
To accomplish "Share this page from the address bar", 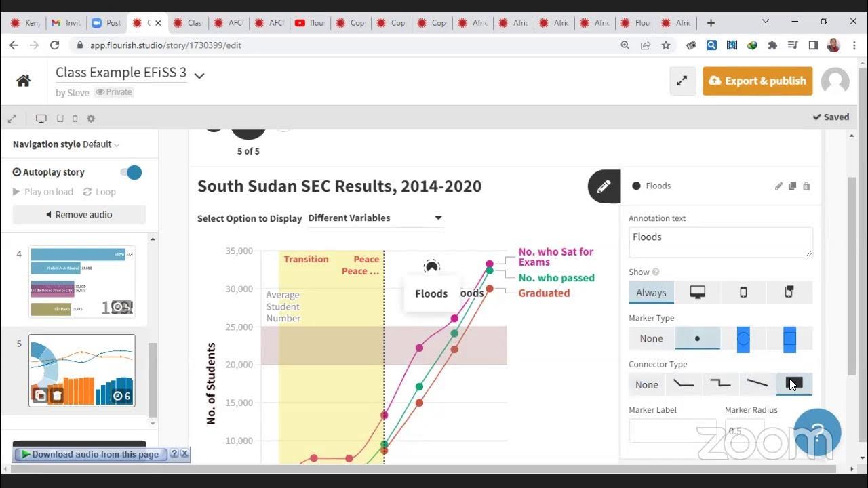I will click(646, 45).
